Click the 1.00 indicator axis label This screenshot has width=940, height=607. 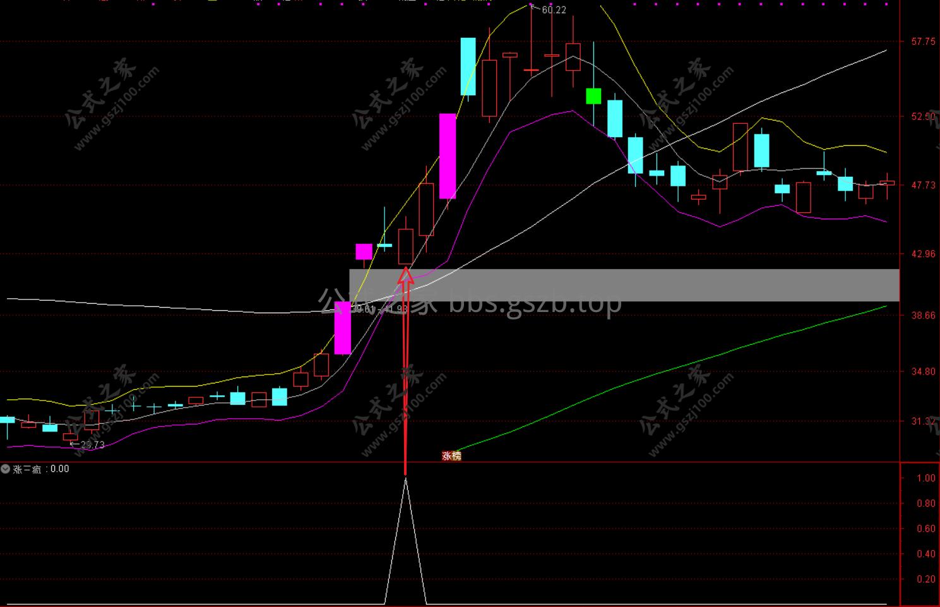925,478
